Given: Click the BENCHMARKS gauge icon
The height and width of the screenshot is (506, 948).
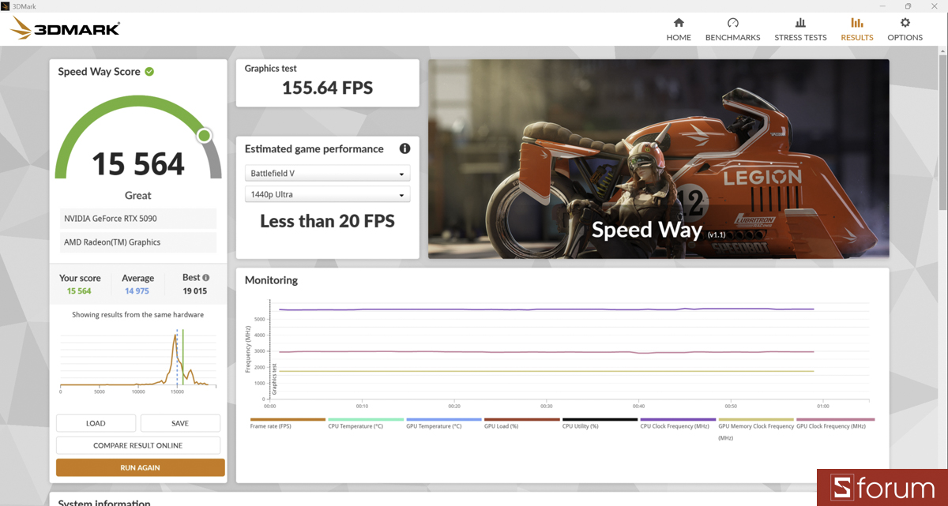Looking at the screenshot, I should 732,23.
